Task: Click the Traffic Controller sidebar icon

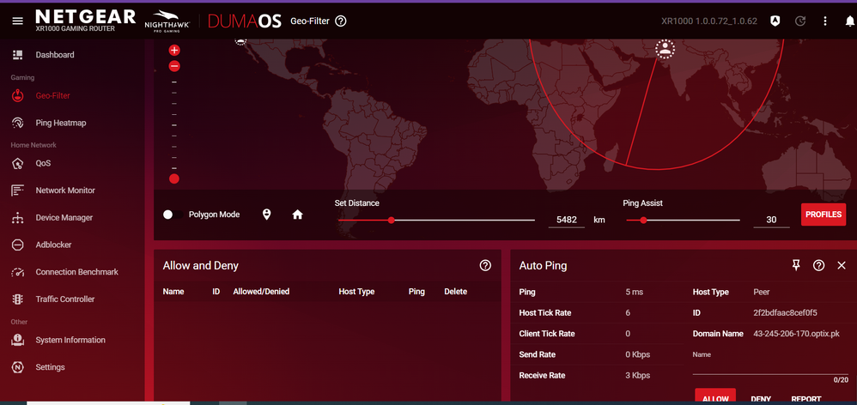Action: (17, 299)
